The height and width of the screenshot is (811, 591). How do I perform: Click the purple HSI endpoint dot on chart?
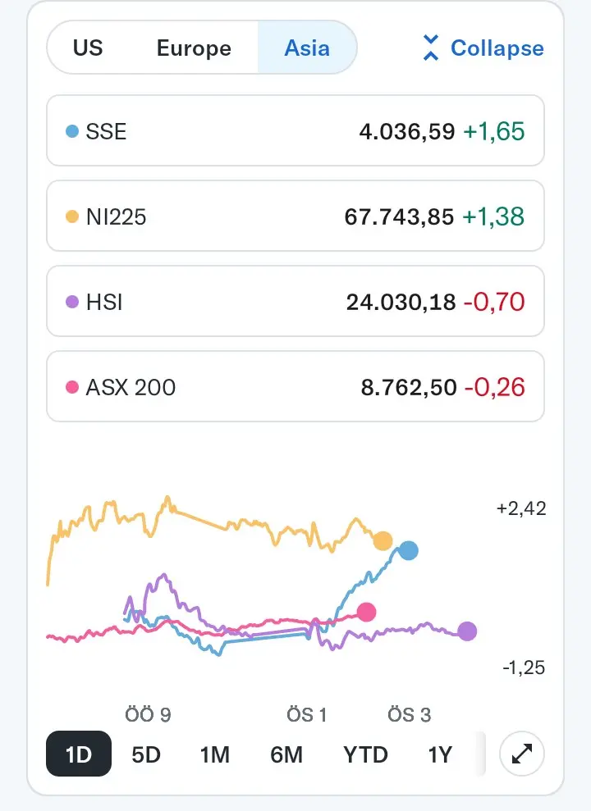467,631
